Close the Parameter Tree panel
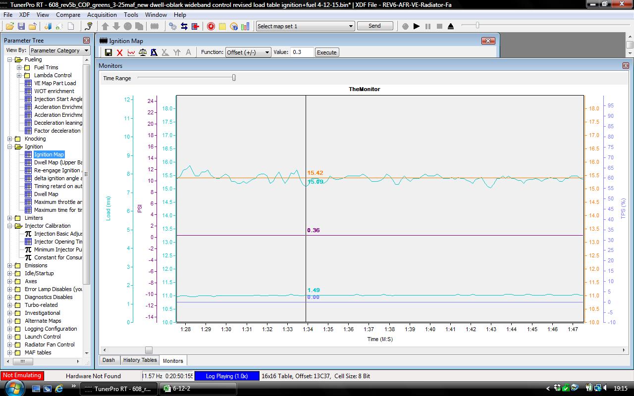The image size is (634, 396). click(87, 40)
